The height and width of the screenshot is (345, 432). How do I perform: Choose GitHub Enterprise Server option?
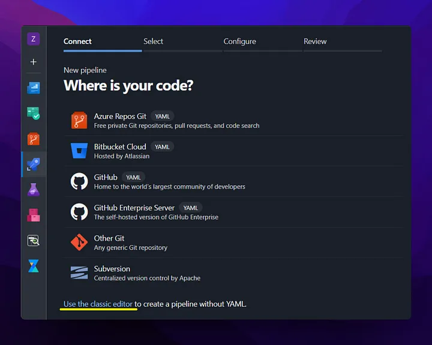coord(233,212)
